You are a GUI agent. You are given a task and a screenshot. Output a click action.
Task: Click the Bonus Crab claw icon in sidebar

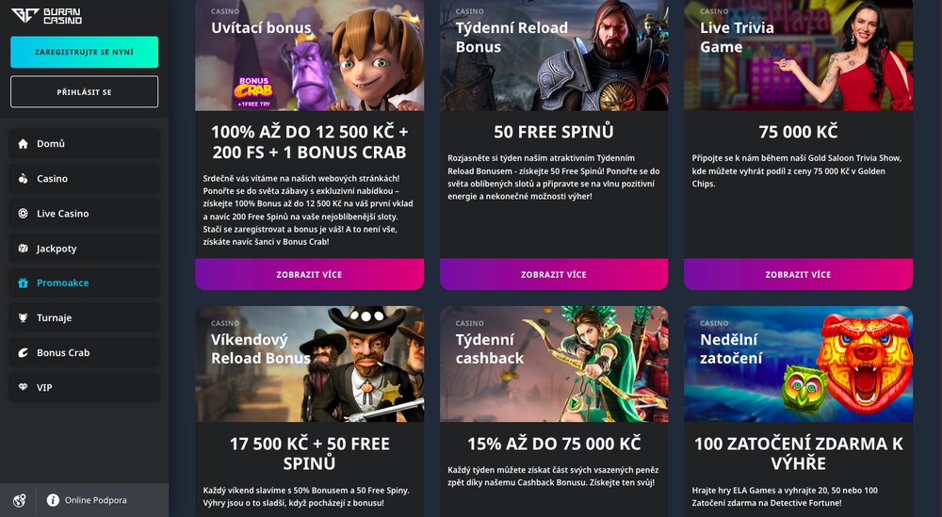coord(23,352)
